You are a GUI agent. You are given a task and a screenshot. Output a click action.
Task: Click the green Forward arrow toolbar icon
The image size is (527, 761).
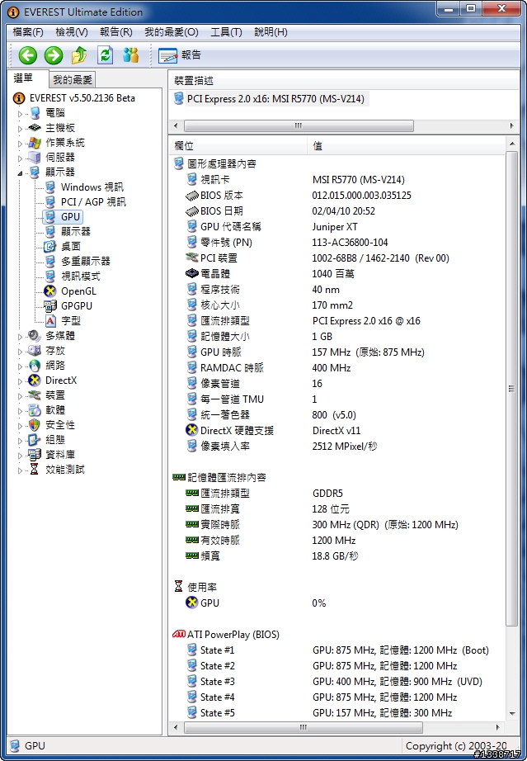coord(54,55)
